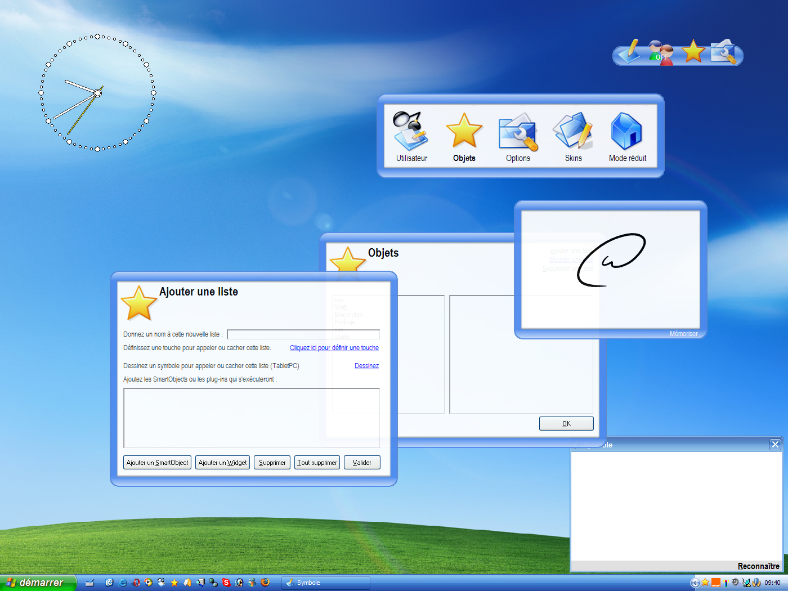Click the folder wrench icon in the mini toolbar
Viewport: 788px width, 591px height.
(723, 52)
